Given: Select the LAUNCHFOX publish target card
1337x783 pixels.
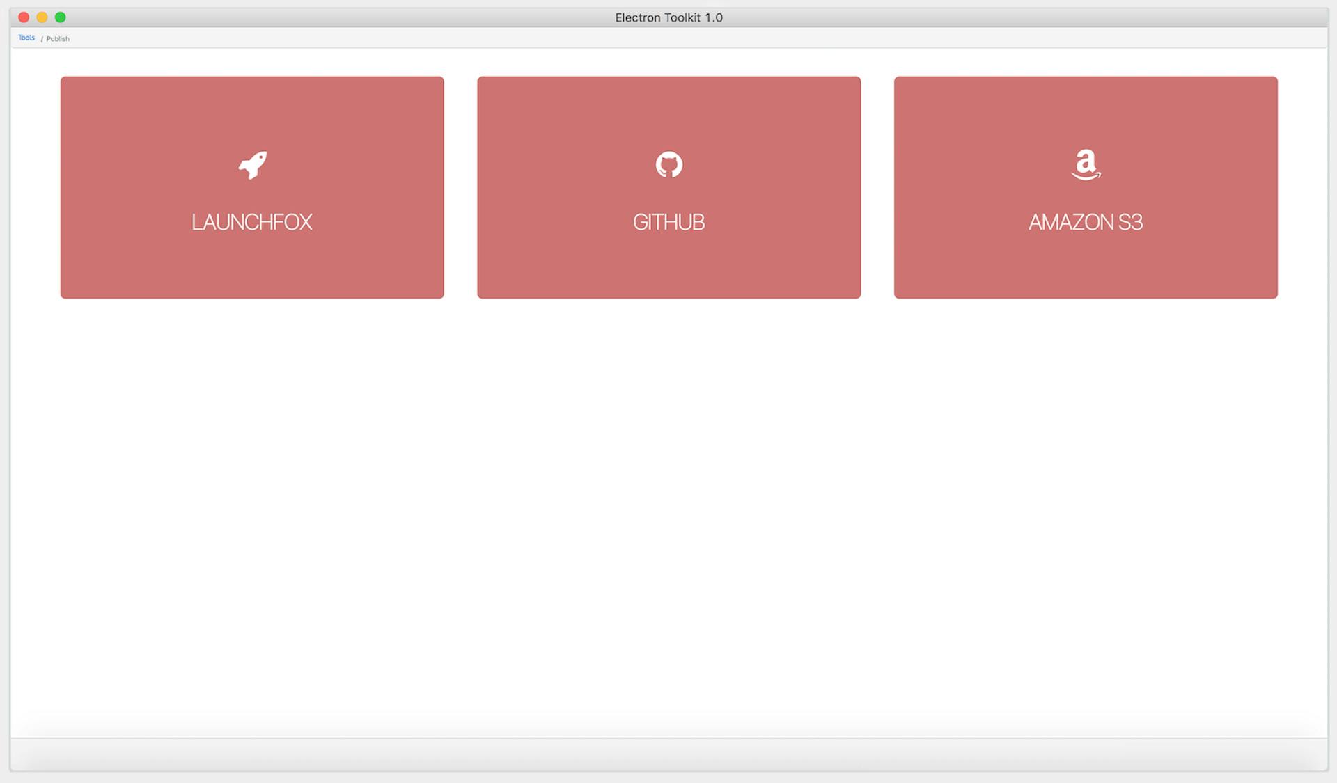Looking at the screenshot, I should click(252, 188).
